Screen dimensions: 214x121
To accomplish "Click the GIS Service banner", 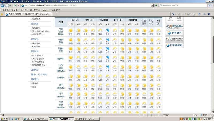I will (x=174, y=27).
